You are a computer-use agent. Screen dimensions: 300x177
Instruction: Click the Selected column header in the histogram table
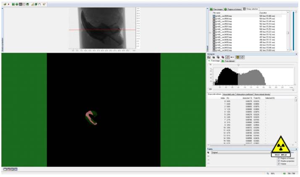coord(270,98)
